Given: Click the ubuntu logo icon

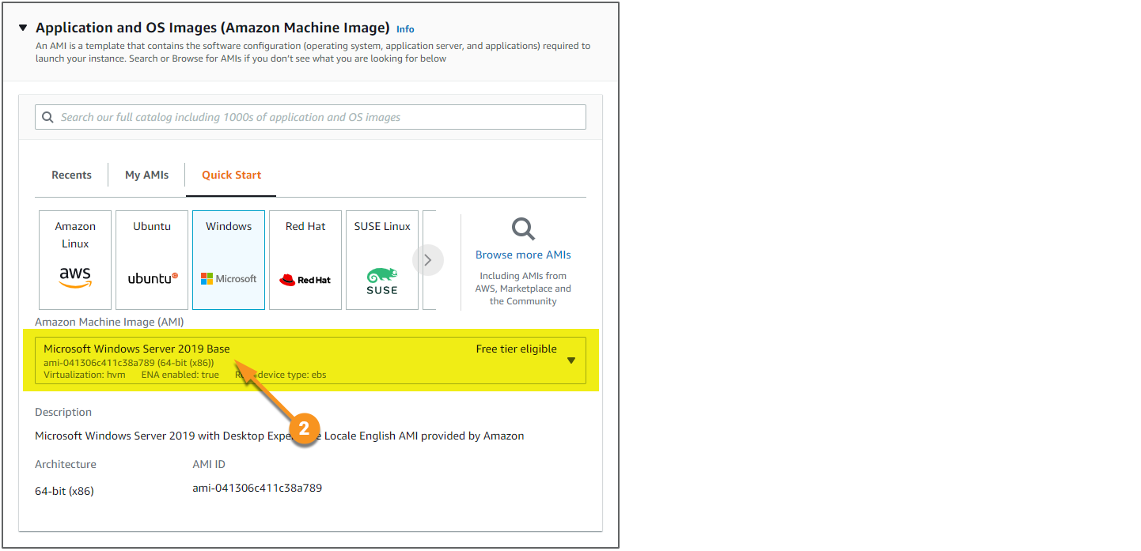Looking at the screenshot, I should point(152,278).
